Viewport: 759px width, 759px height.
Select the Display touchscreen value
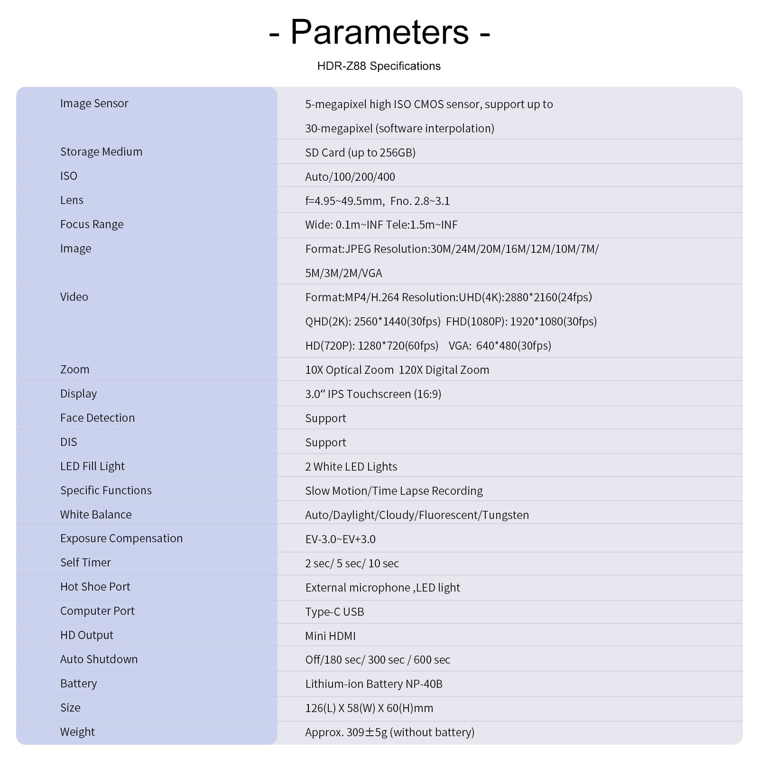click(x=373, y=394)
